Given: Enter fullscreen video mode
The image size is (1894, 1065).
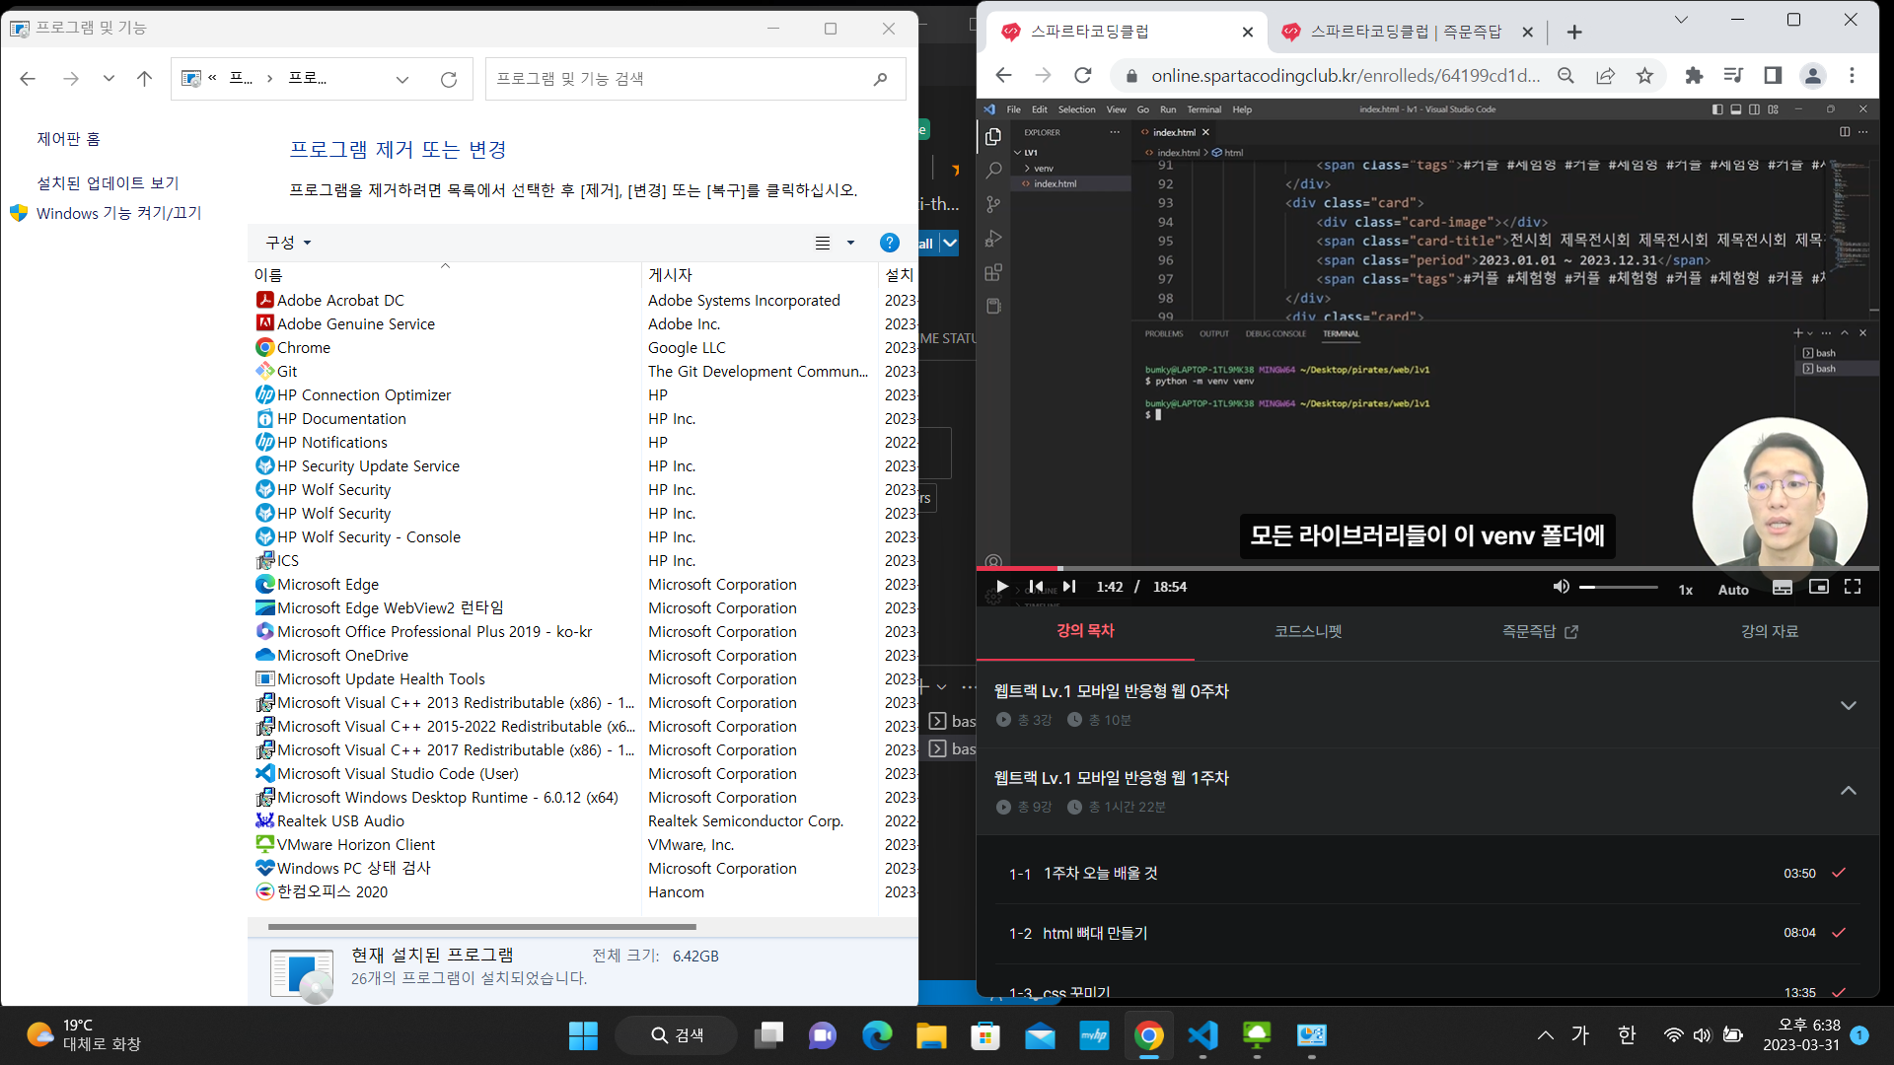Looking at the screenshot, I should pyautogui.click(x=1853, y=587).
